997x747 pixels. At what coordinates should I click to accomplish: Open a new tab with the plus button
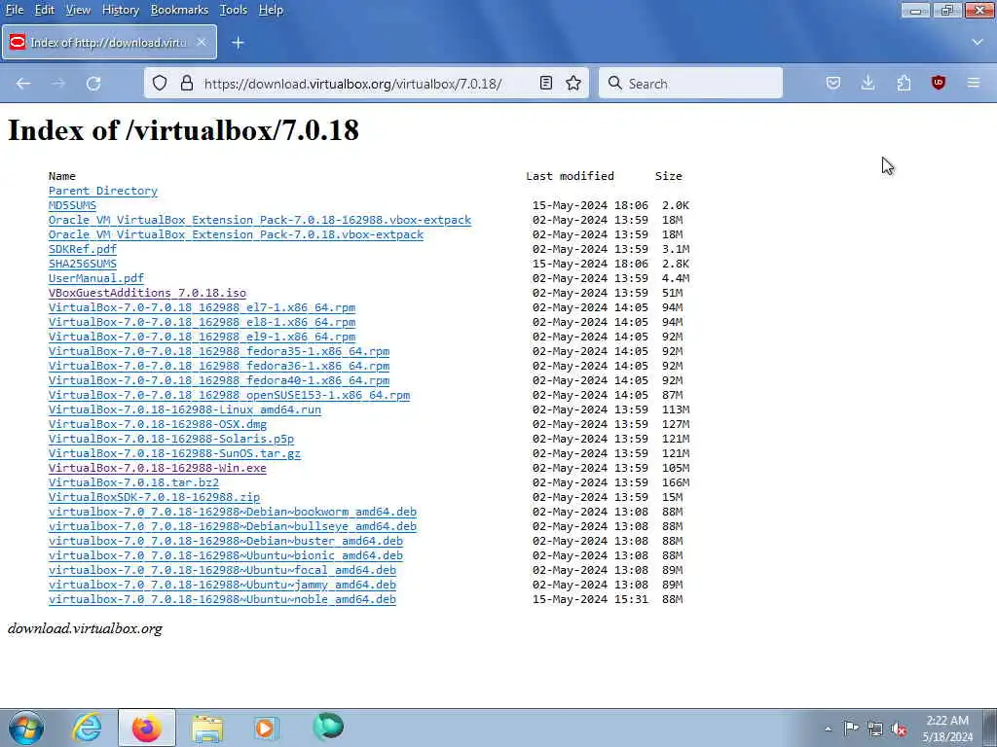coord(238,43)
